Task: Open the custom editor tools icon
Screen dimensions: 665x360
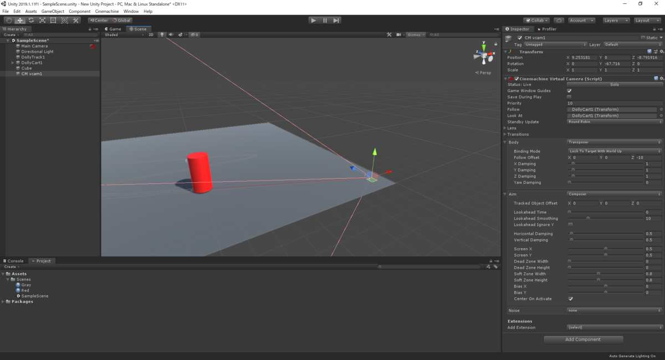Action: pos(76,20)
